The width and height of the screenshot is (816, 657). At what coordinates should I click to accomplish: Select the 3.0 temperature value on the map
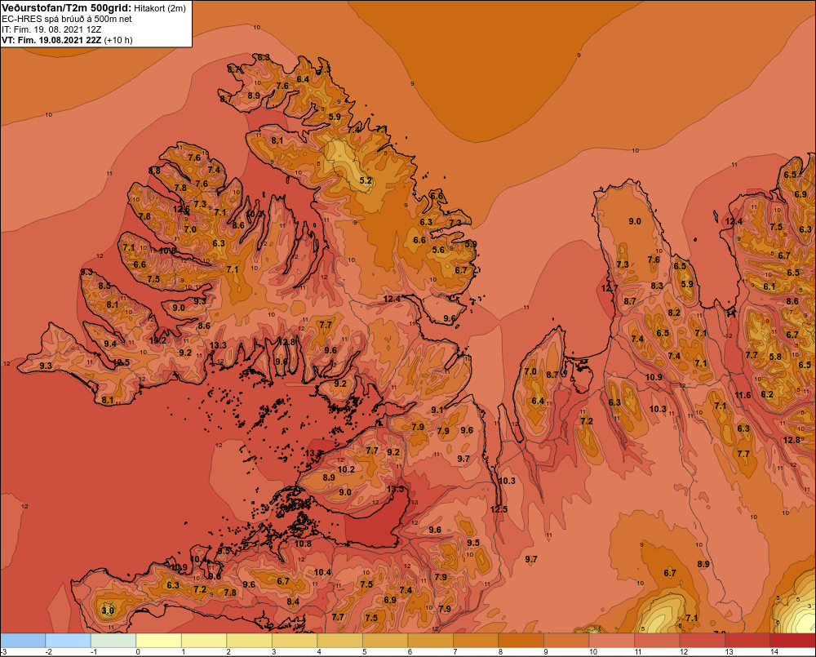point(108,610)
